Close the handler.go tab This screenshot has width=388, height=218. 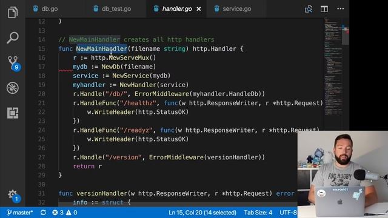pos(199,9)
